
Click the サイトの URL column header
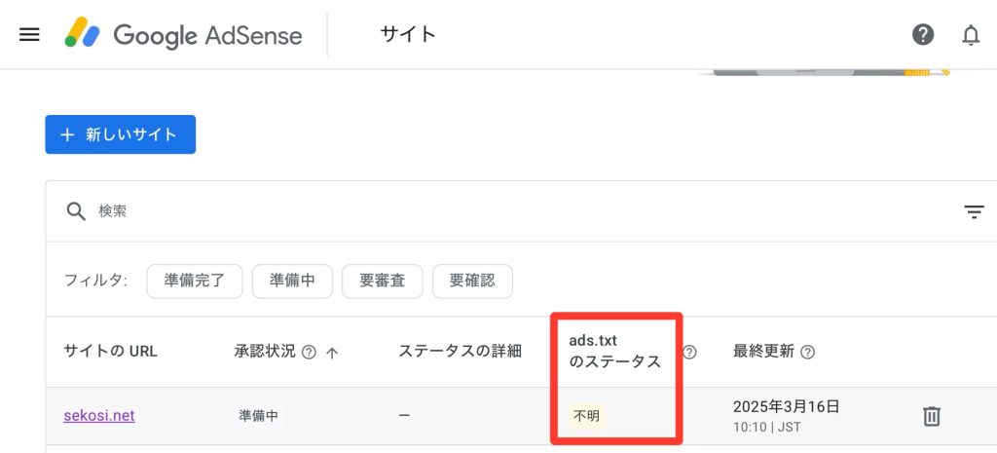click(110, 352)
